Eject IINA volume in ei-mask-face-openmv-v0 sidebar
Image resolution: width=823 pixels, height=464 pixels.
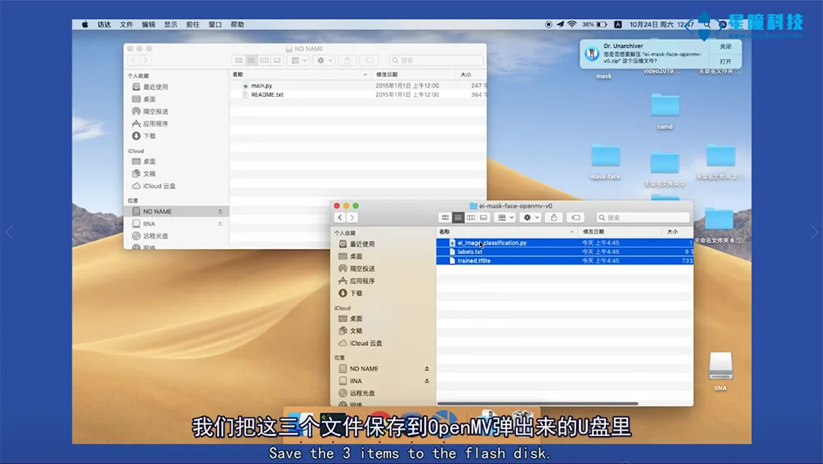(x=427, y=381)
